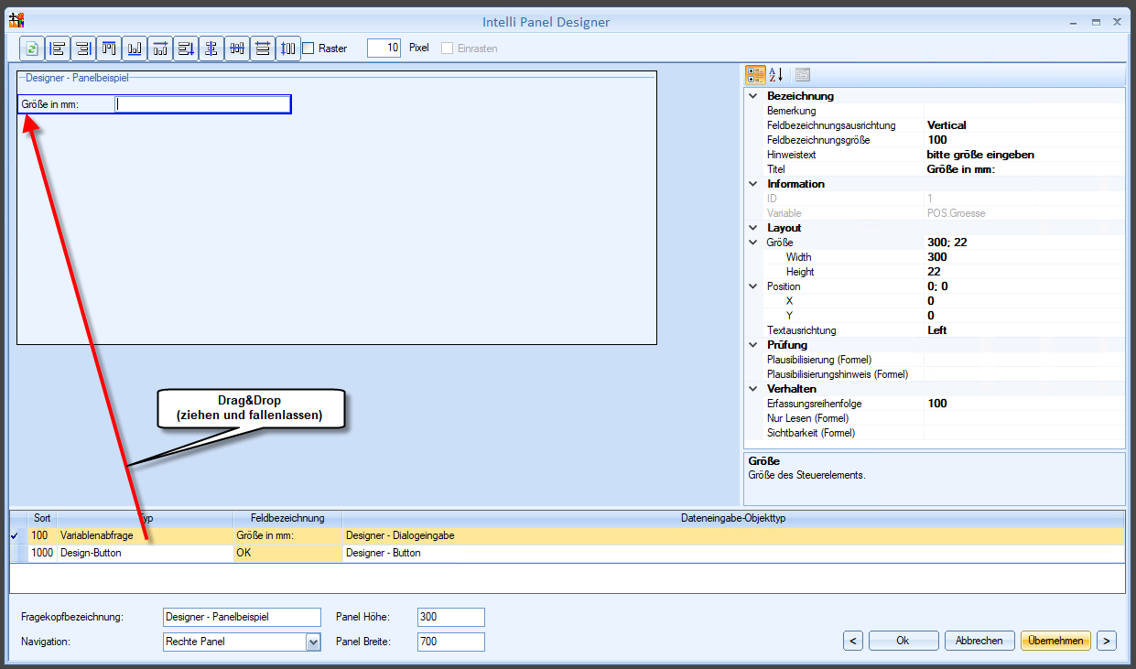Viewport: 1136px width, 669px height.
Task: Click the Hinweistext value bitte größe eingeben
Action: 980,155
